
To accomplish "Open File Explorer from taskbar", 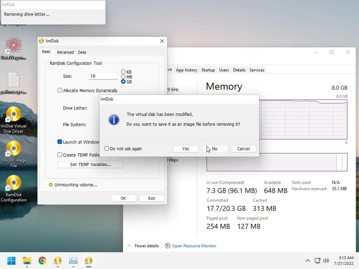I will coord(27,261).
